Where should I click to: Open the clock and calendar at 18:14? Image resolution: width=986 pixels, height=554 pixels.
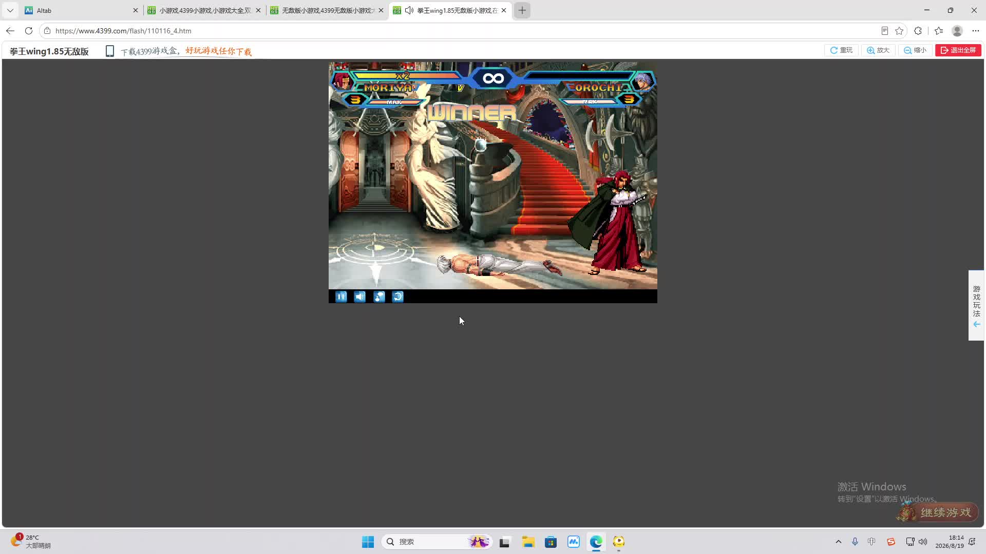pos(950,542)
